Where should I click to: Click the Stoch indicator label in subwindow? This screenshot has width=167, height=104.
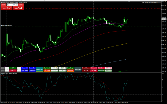coord(9,74)
